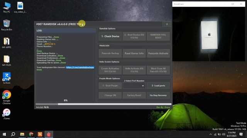Click 'Start Backup Device' log line

coord(47,53)
